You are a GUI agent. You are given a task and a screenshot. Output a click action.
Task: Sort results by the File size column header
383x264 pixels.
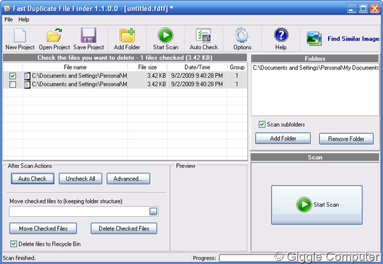147,67
